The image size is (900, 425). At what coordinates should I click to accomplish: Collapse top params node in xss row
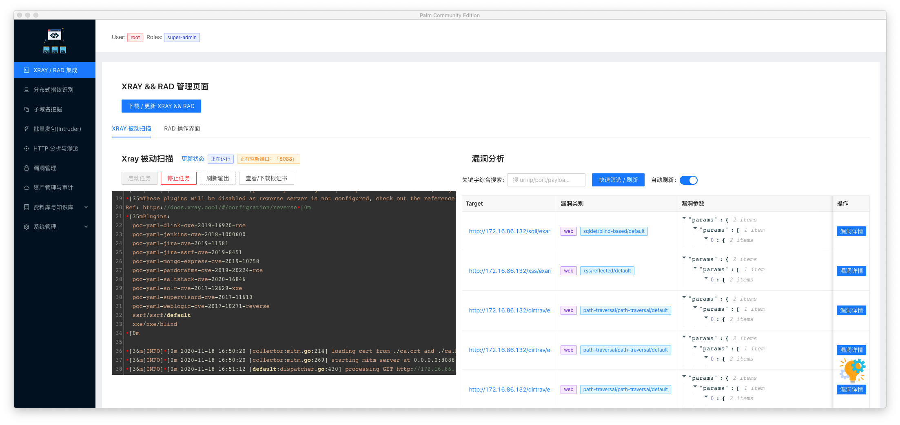[684, 258]
